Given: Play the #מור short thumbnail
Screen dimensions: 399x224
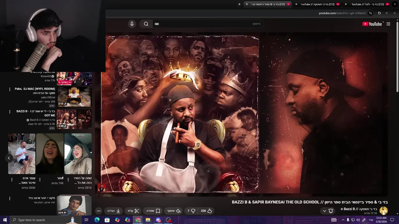Looking at the screenshot, I should pos(50,154).
